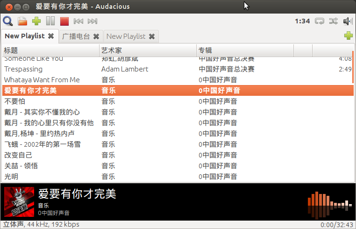
Task: Click the playlist vertical scrollbar
Action: click(x=353, y=67)
